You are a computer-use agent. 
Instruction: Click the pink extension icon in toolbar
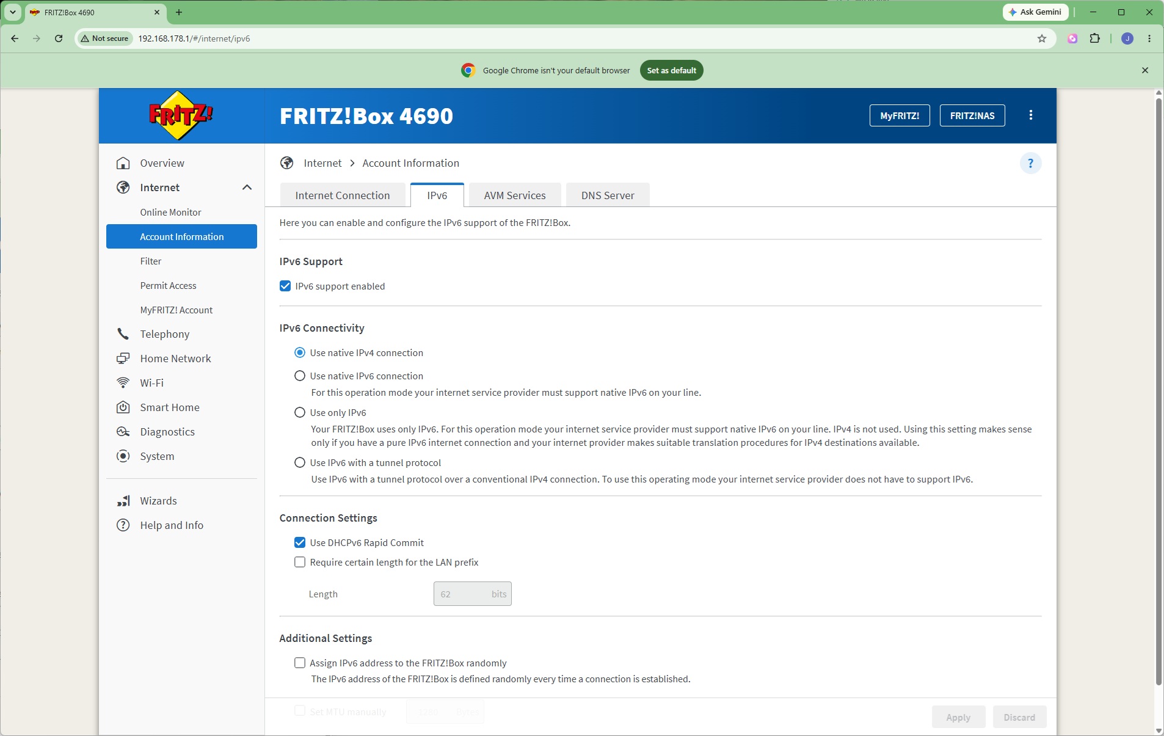pos(1072,38)
